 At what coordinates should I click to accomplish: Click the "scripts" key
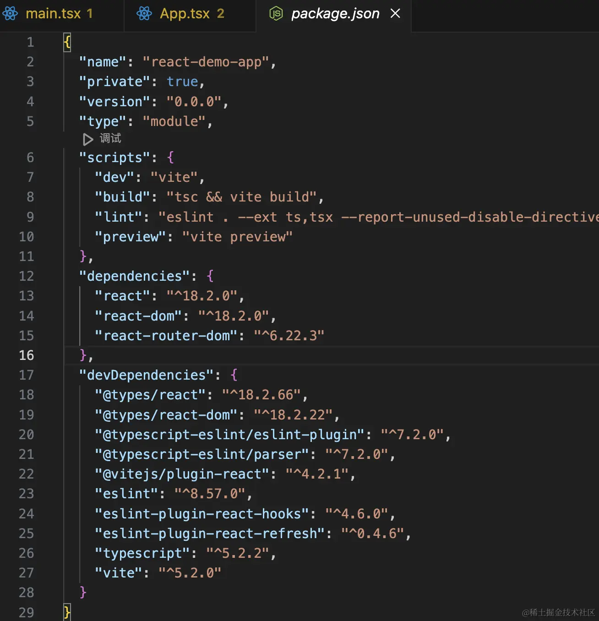point(114,158)
